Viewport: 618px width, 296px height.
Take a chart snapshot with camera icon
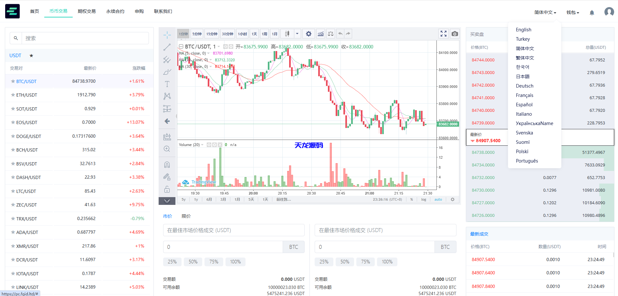(x=455, y=34)
